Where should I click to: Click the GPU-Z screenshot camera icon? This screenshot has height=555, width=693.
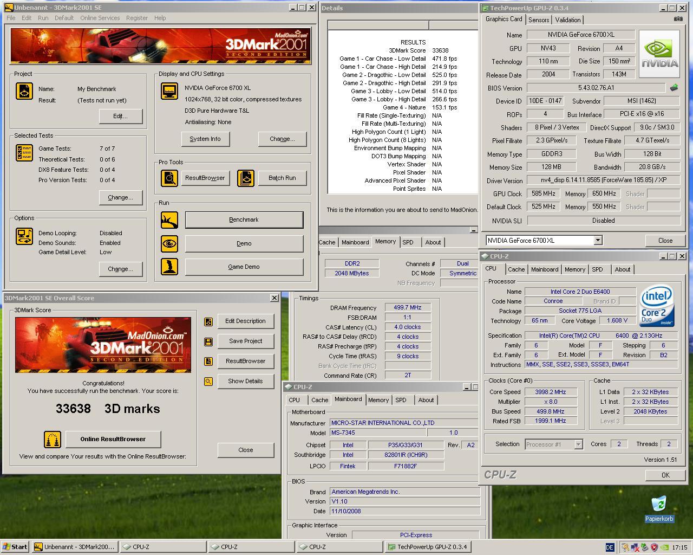(678, 19)
